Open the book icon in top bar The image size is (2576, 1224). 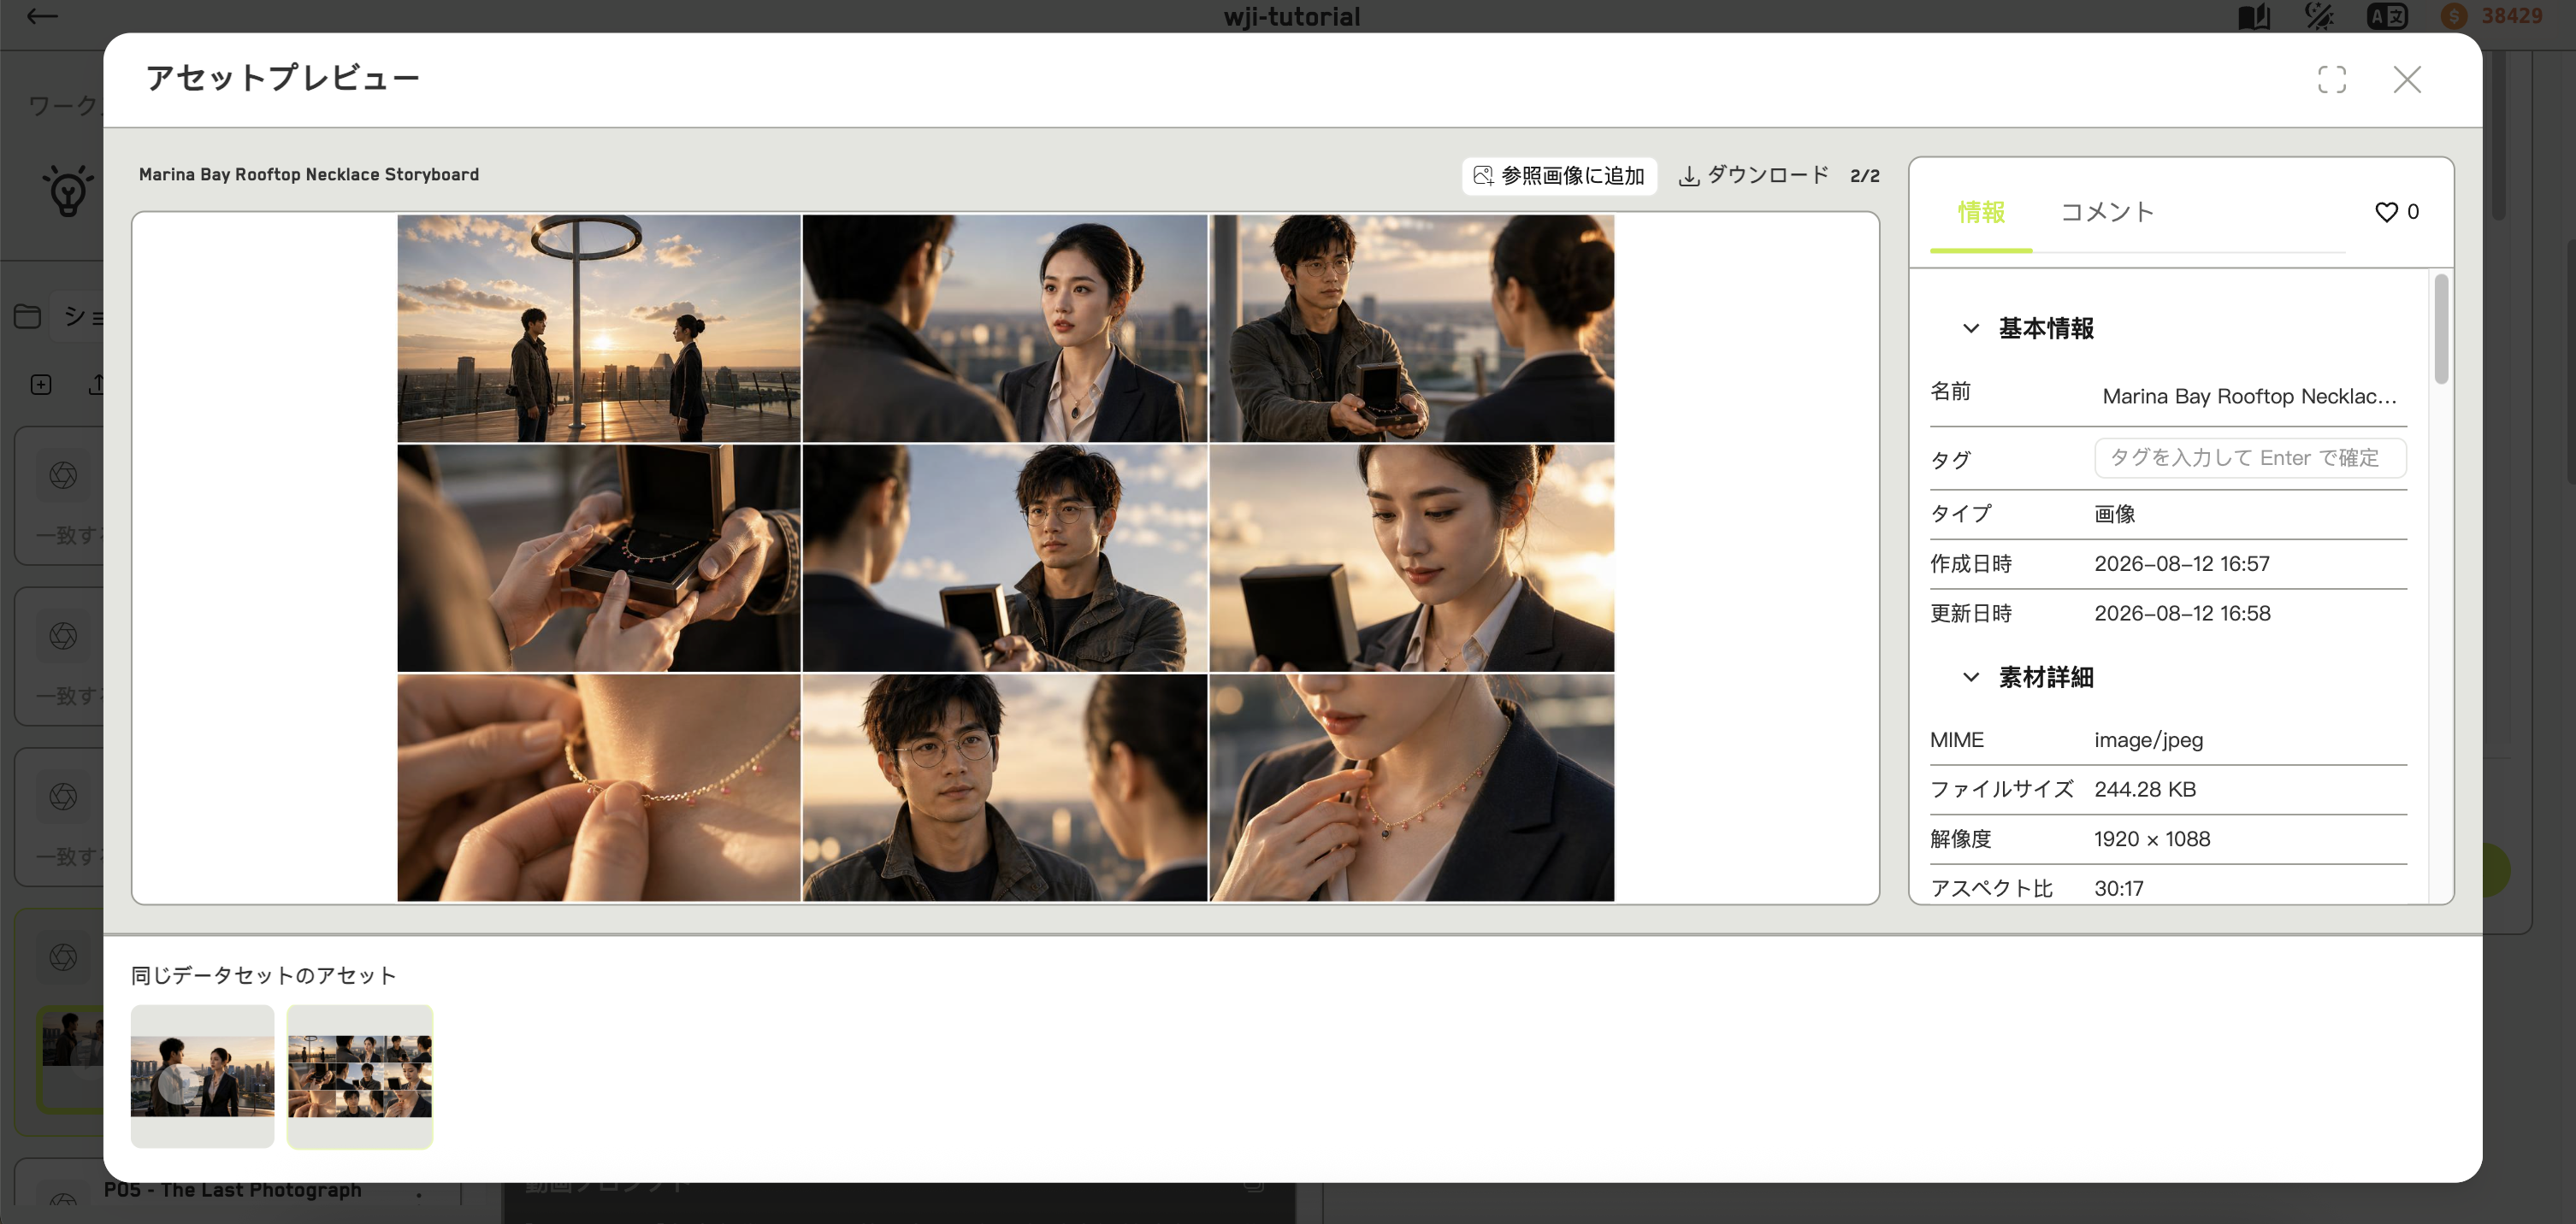[2253, 16]
